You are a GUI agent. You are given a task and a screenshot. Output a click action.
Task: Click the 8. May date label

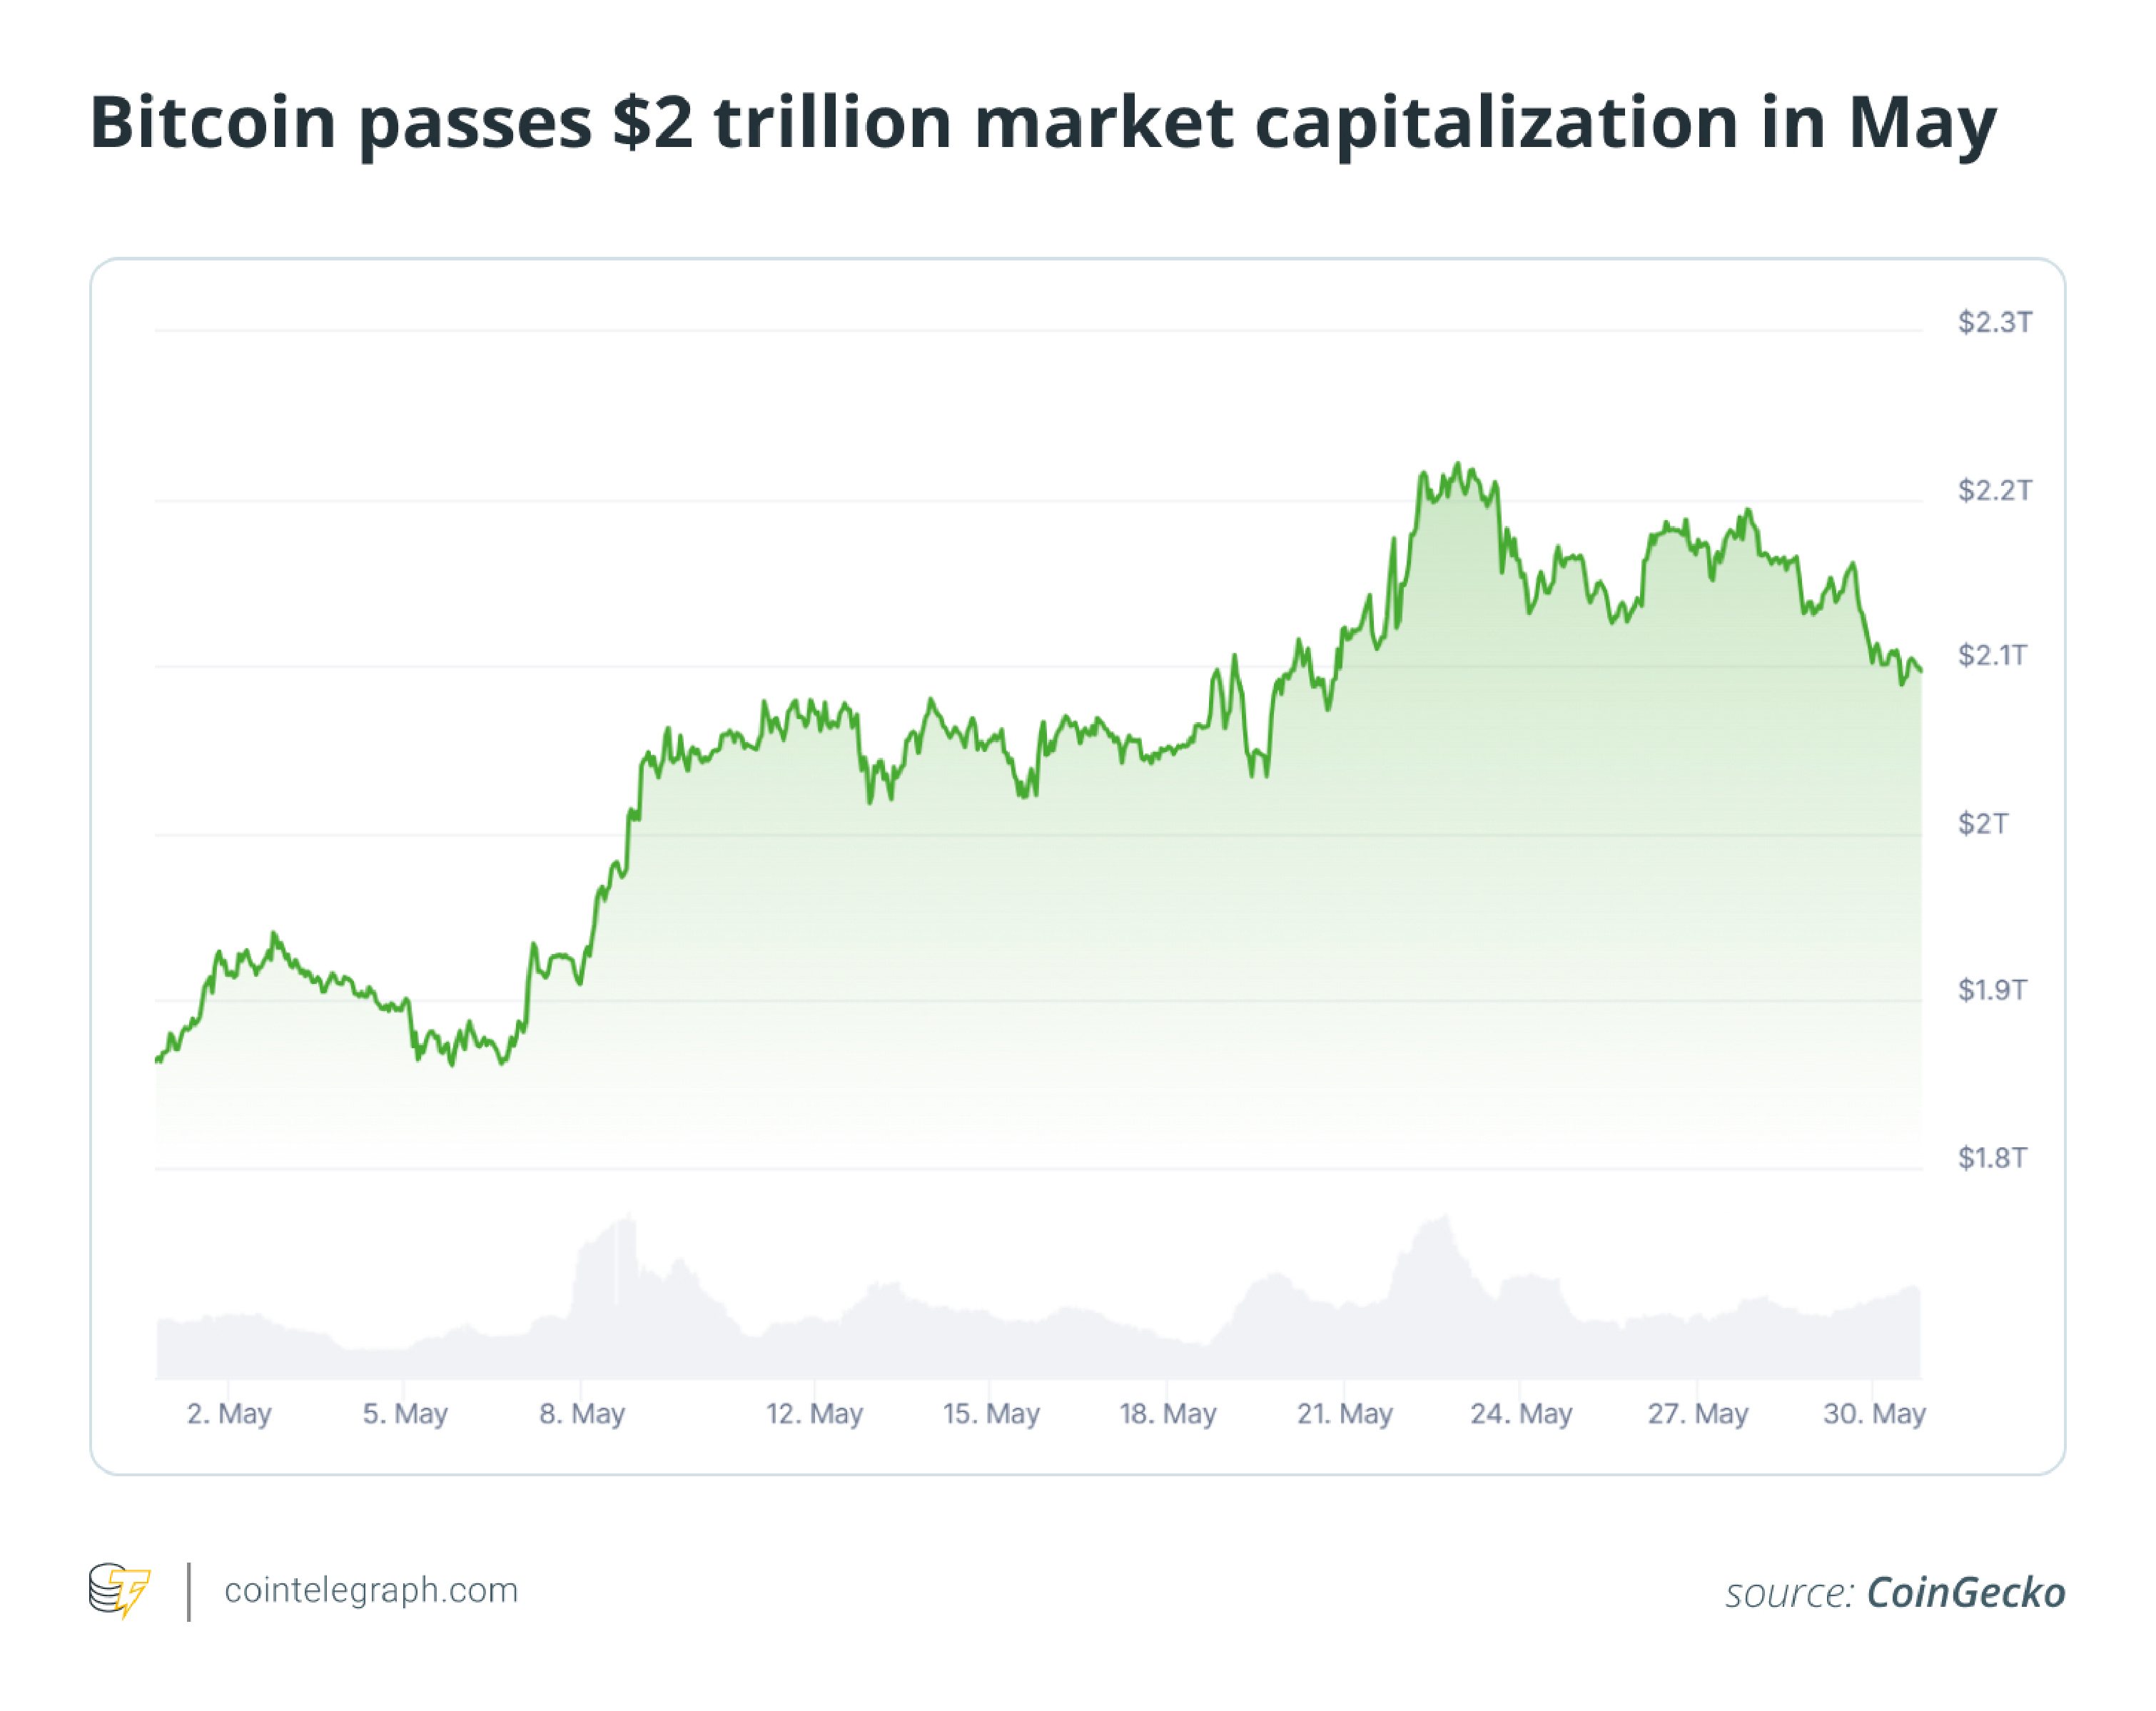click(x=582, y=1413)
